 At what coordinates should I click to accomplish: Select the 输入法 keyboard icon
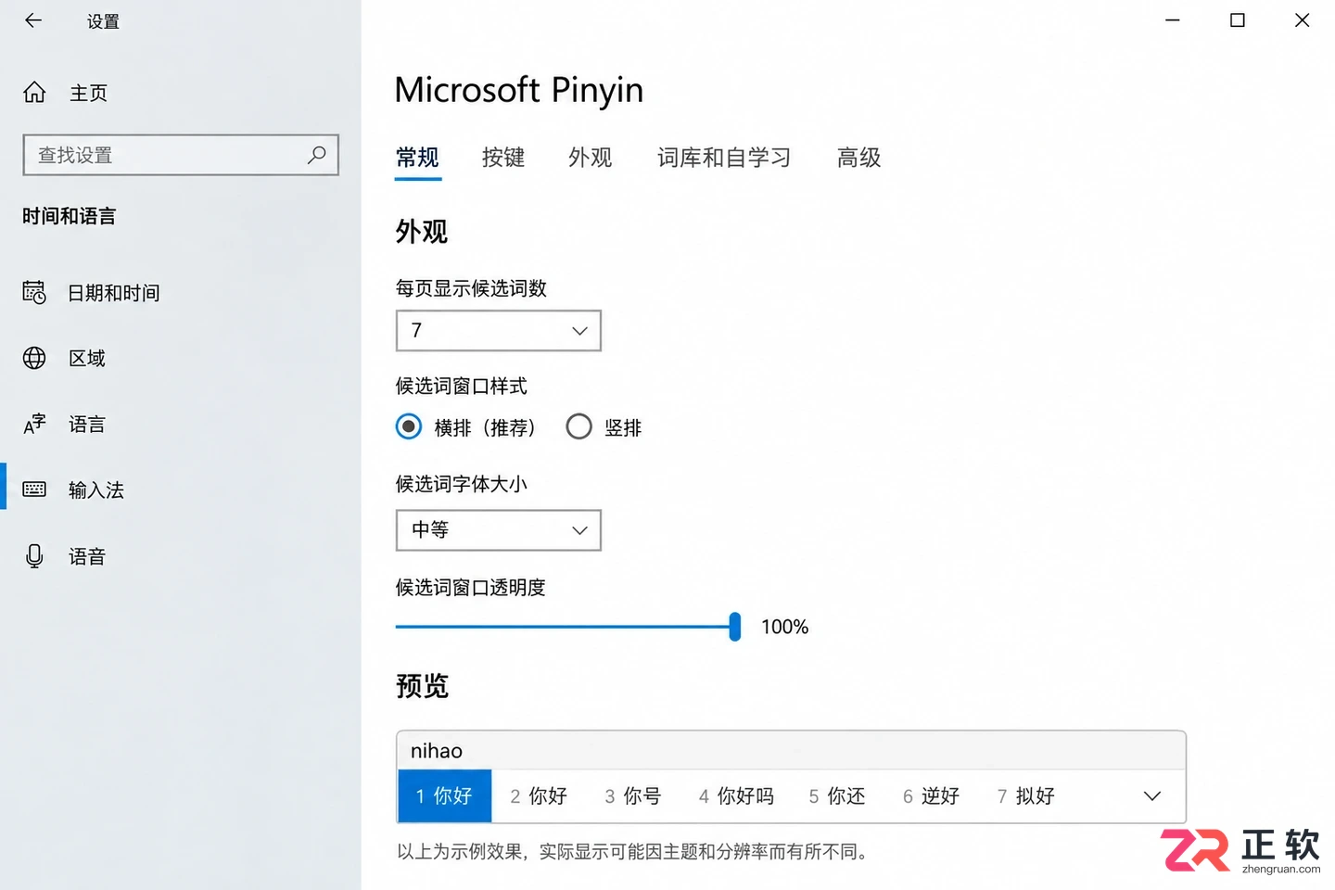[34, 489]
